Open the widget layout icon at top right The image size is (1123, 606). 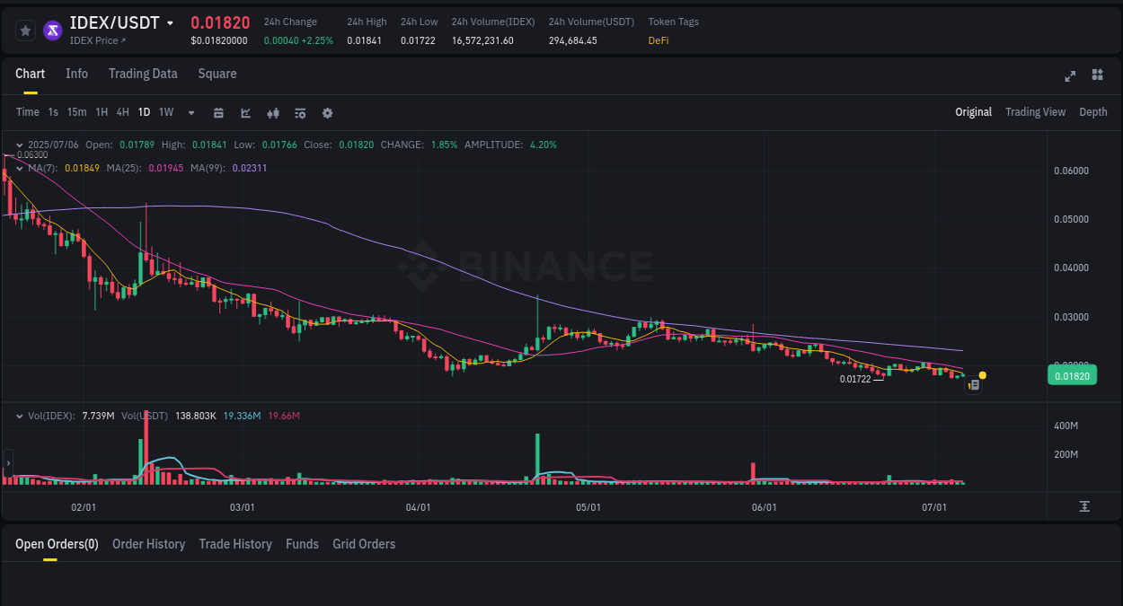1097,76
